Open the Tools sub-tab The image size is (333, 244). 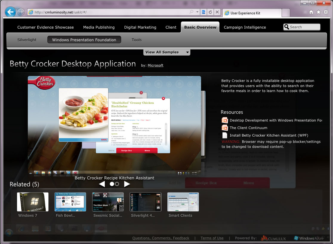[137, 40]
